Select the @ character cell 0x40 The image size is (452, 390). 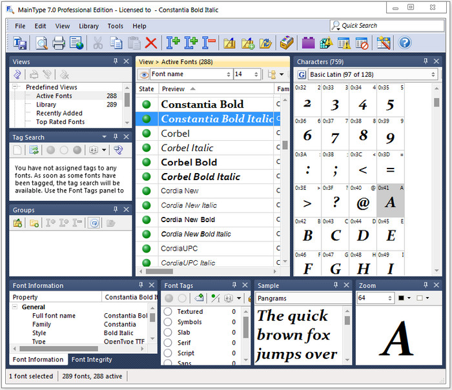[363, 201]
